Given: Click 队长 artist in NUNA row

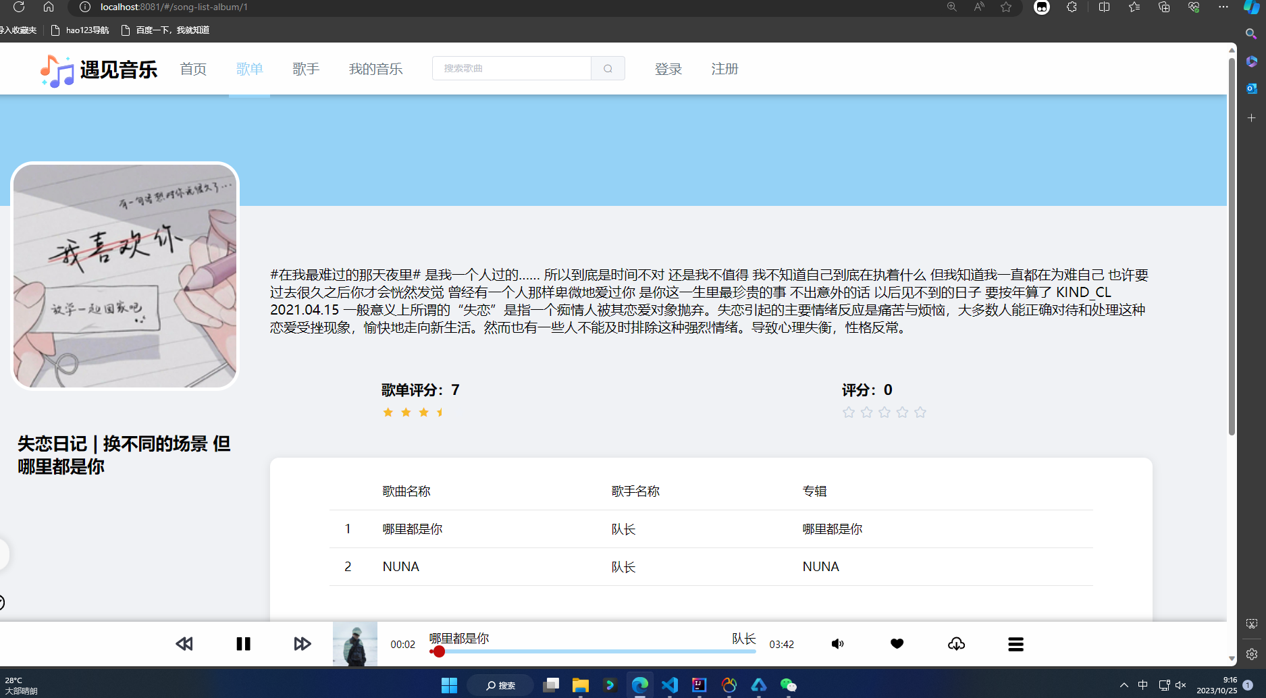Looking at the screenshot, I should 623,567.
